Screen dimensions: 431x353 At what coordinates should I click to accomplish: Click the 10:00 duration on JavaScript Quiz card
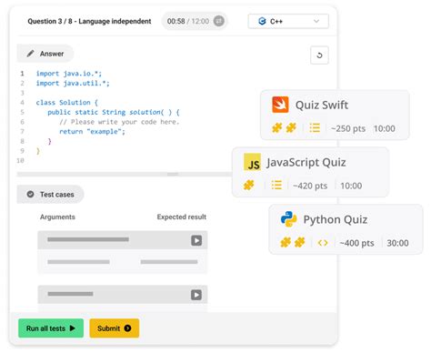coord(351,186)
